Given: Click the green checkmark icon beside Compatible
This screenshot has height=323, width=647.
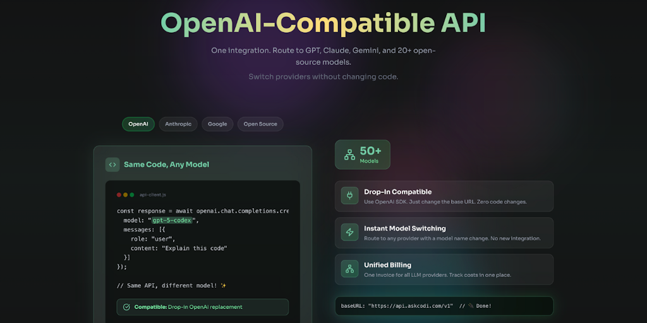Looking at the screenshot, I should [x=126, y=307].
